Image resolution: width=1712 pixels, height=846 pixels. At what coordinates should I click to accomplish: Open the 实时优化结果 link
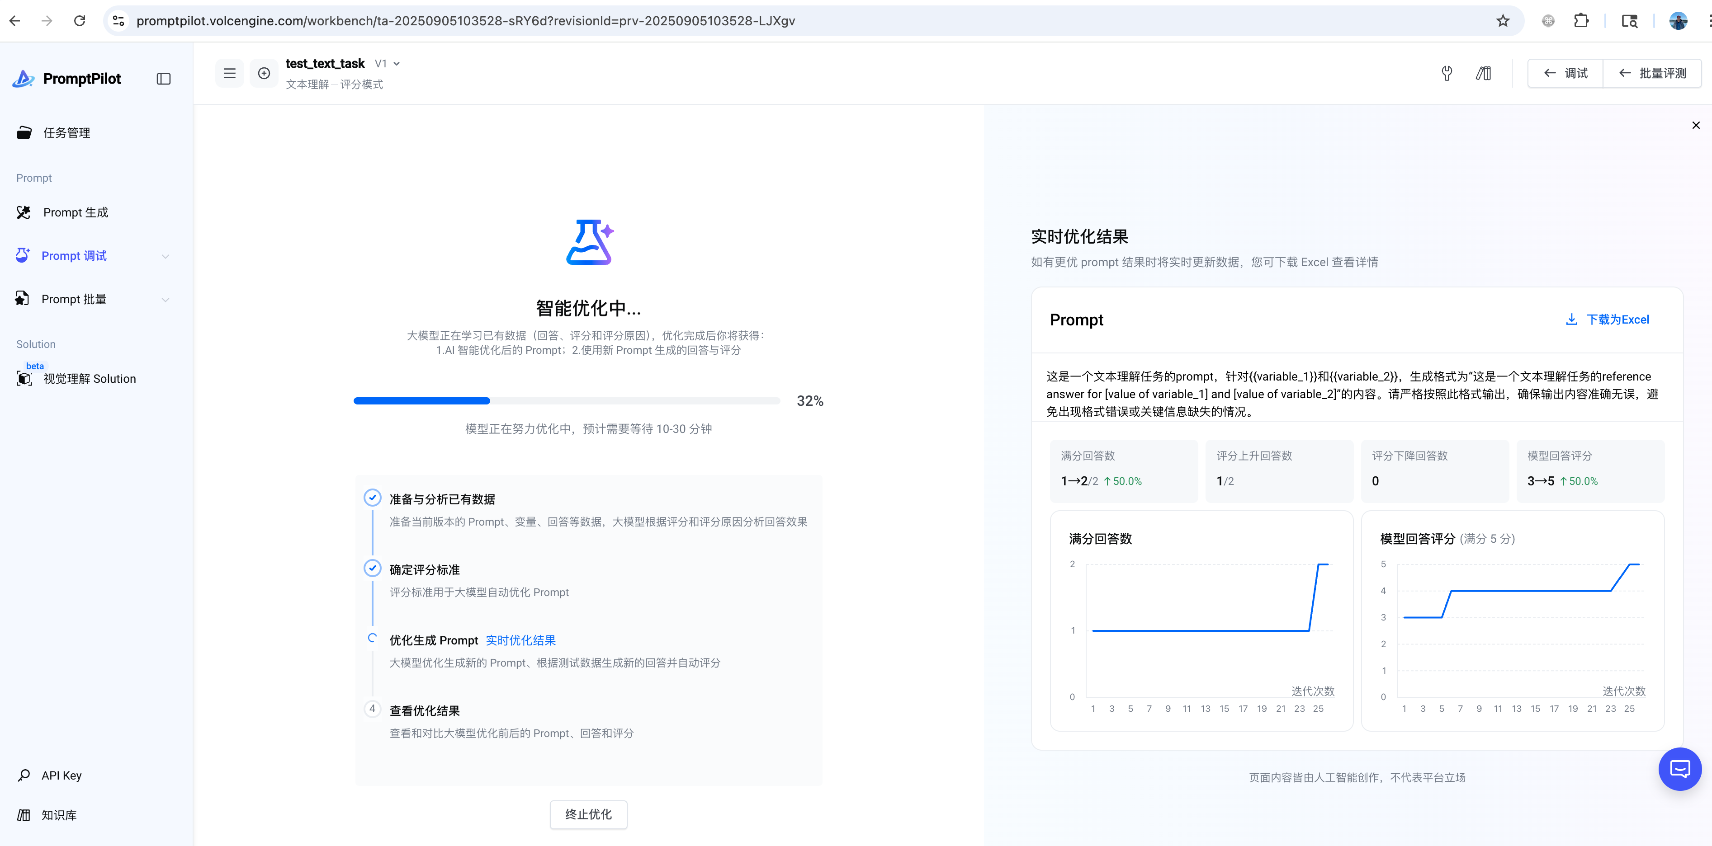point(520,640)
